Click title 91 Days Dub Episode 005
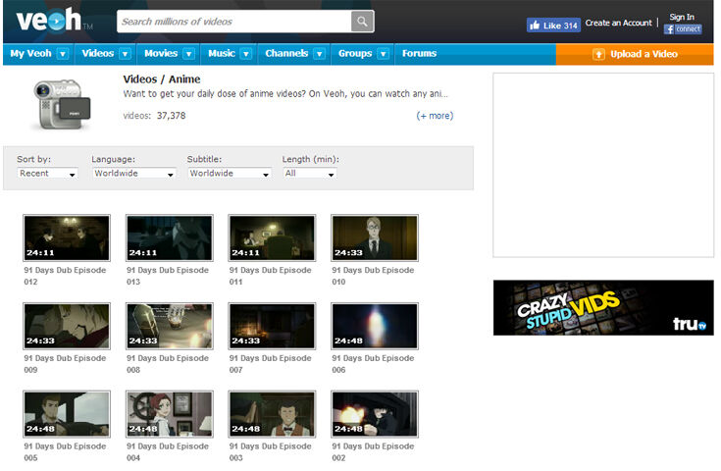721x471 pixels. click(x=65, y=452)
